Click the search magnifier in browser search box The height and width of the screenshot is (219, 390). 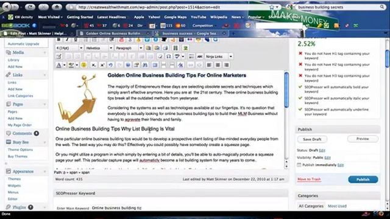pyautogui.click(x=382, y=7)
